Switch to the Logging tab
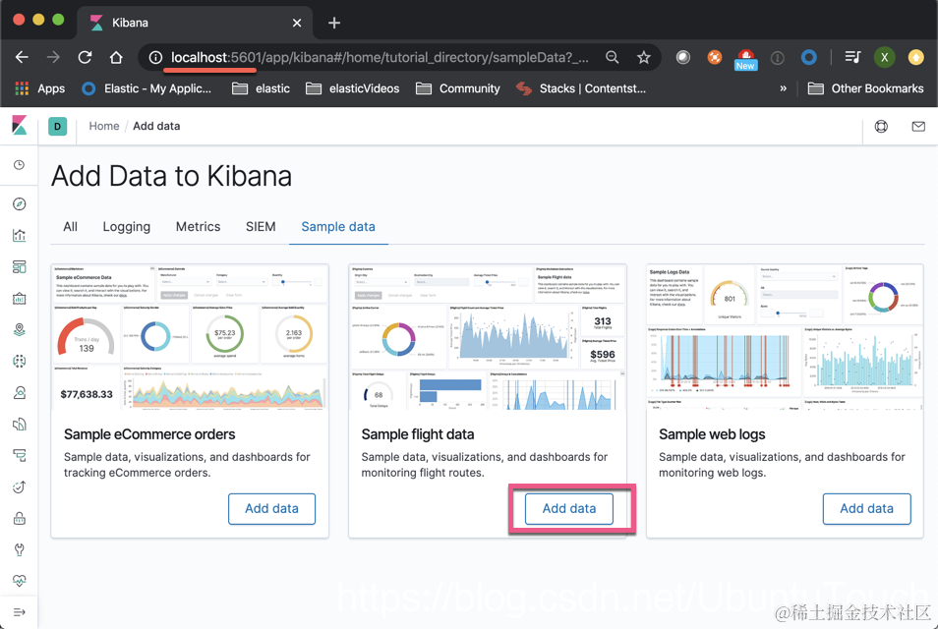This screenshot has width=938, height=629. click(126, 227)
